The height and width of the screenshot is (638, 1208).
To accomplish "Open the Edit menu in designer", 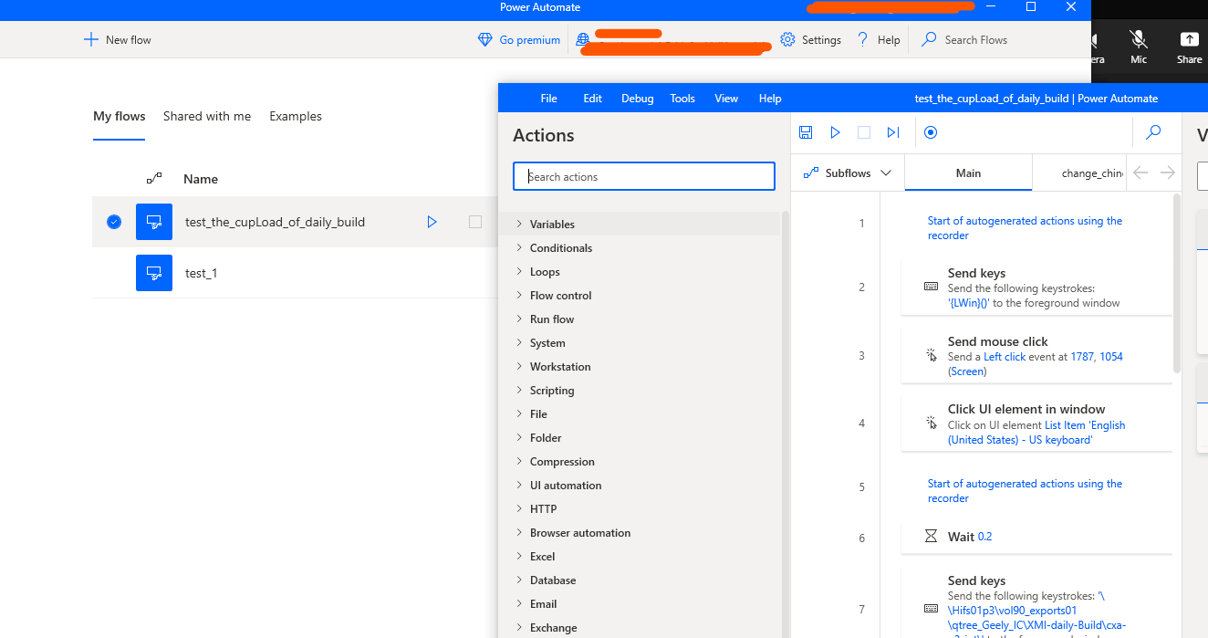I will pyautogui.click(x=593, y=99).
